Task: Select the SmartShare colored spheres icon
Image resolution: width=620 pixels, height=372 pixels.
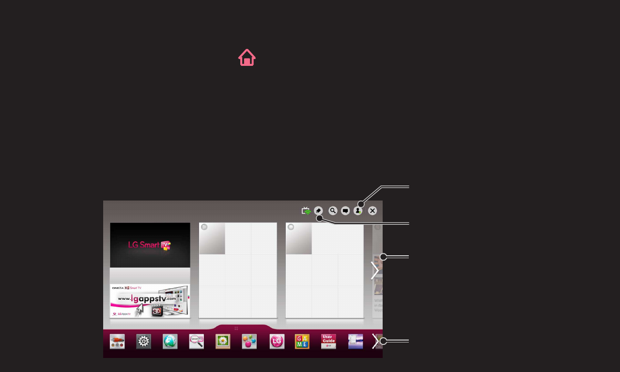Action: (x=249, y=341)
